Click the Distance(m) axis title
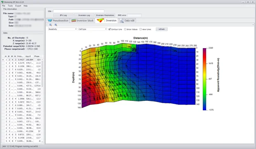256x149 pixels. [140, 38]
